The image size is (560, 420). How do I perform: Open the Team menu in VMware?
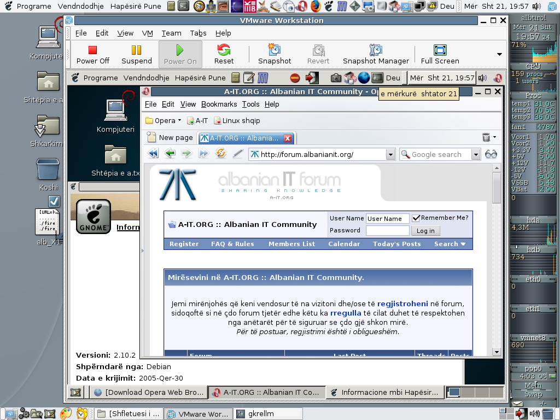[x=171, y=33]
